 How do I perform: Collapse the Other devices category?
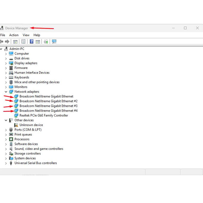click(6, 120)
